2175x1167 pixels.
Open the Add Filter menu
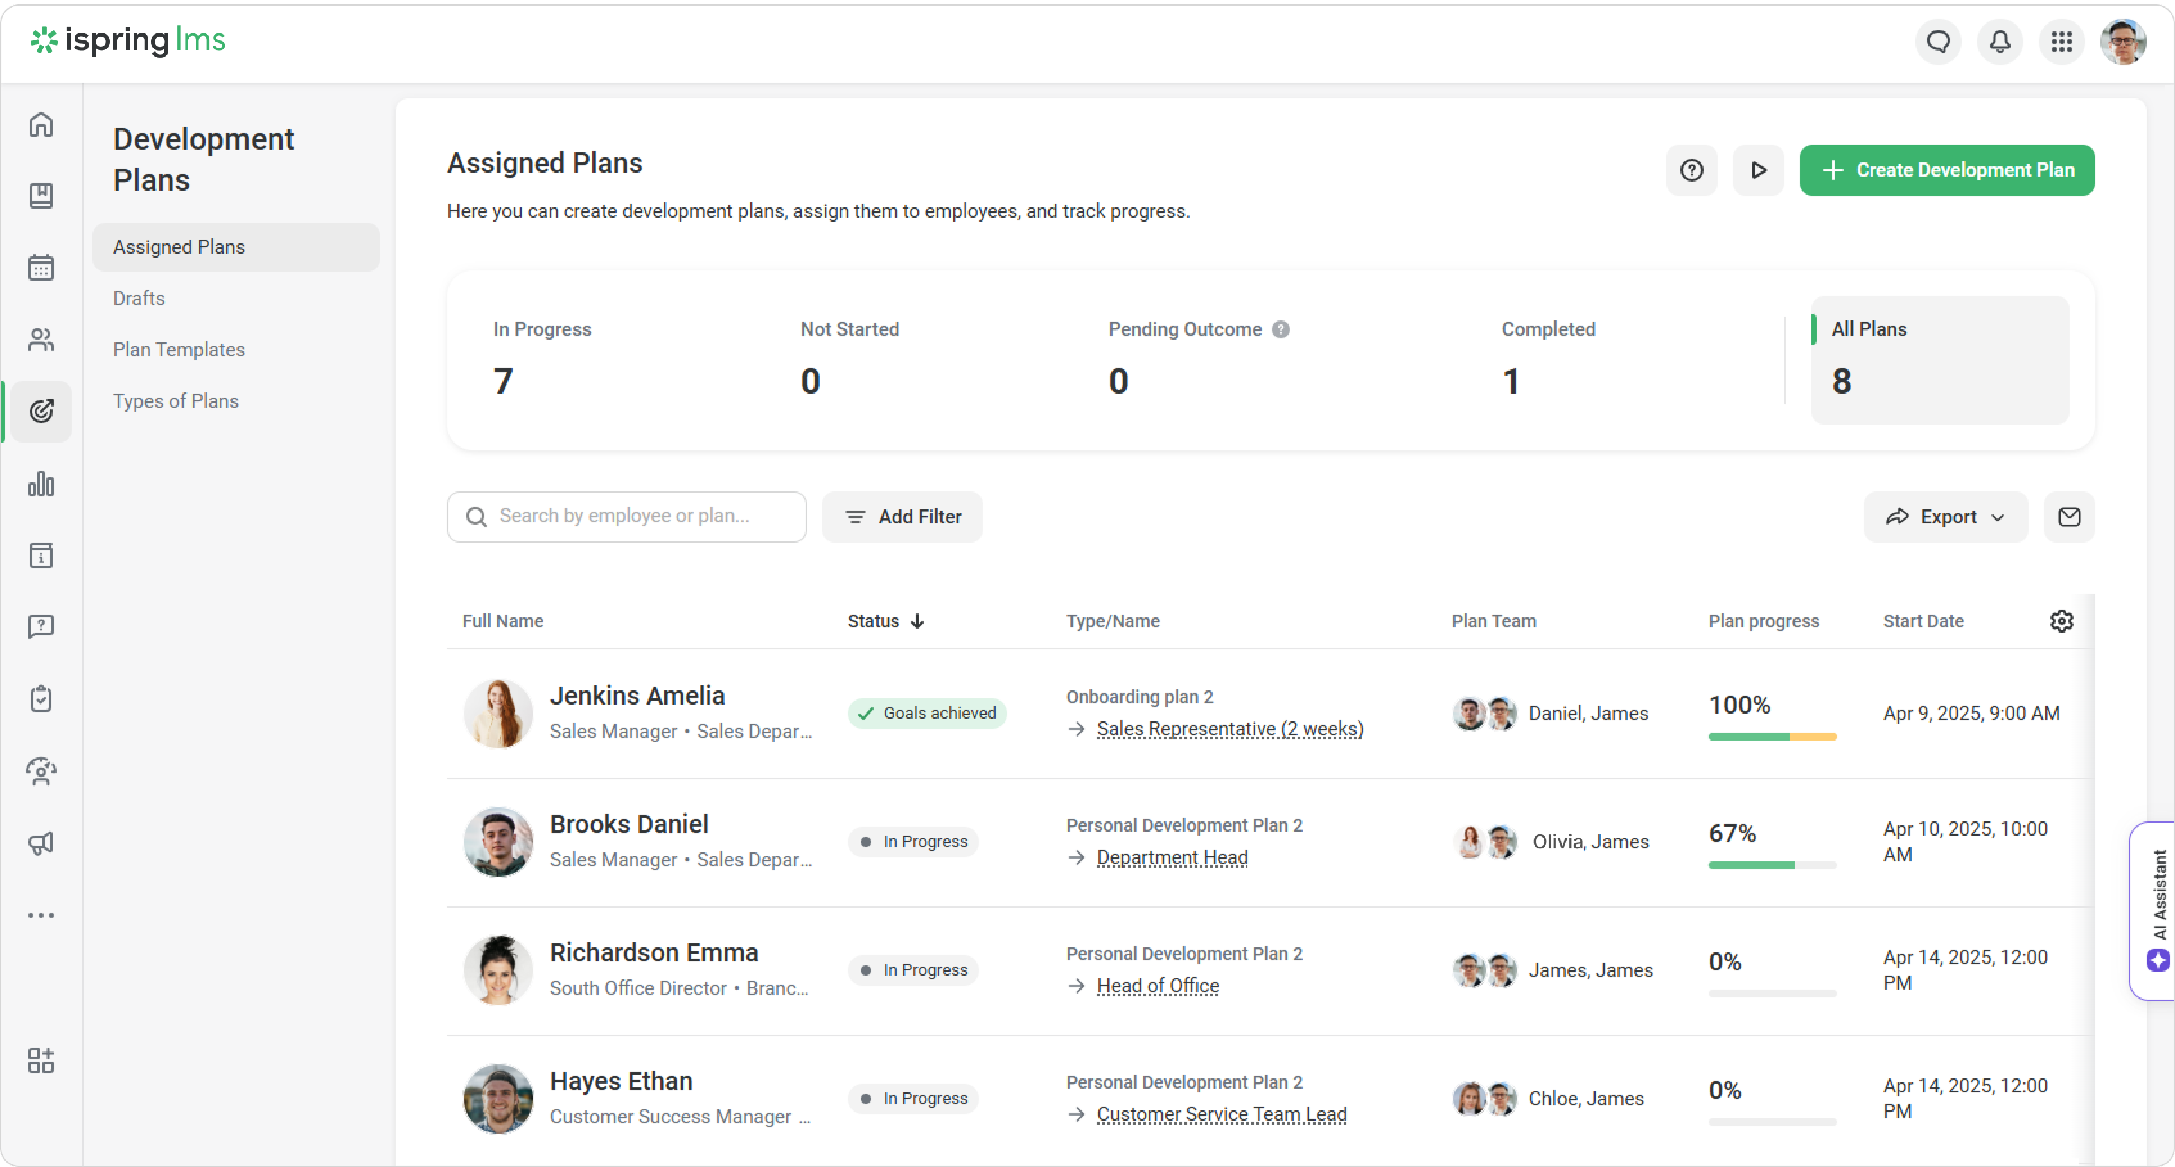(x=902, y=517)
